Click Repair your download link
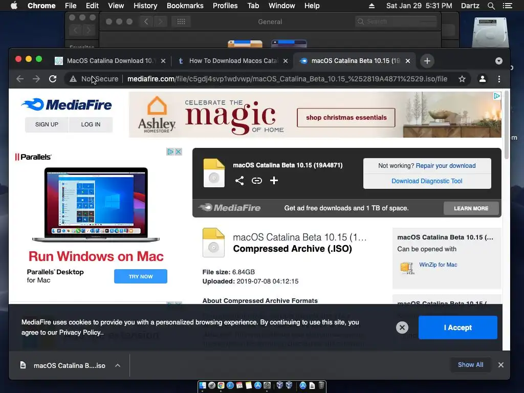 click(x=446, y=166)
